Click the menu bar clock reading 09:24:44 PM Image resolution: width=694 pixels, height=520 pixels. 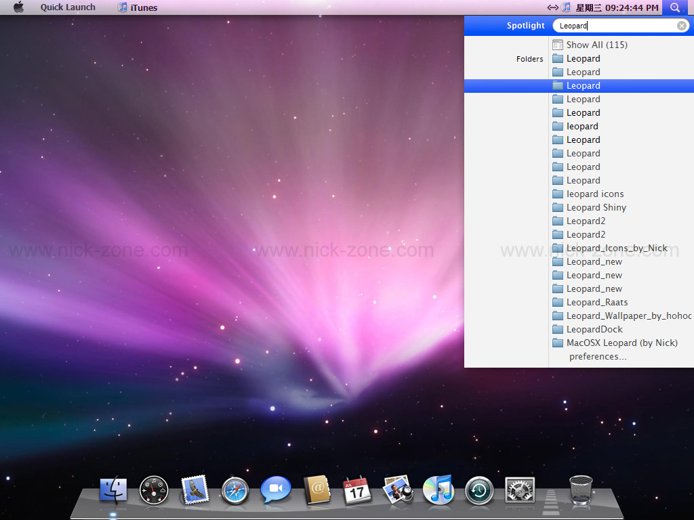pos(617,7)
